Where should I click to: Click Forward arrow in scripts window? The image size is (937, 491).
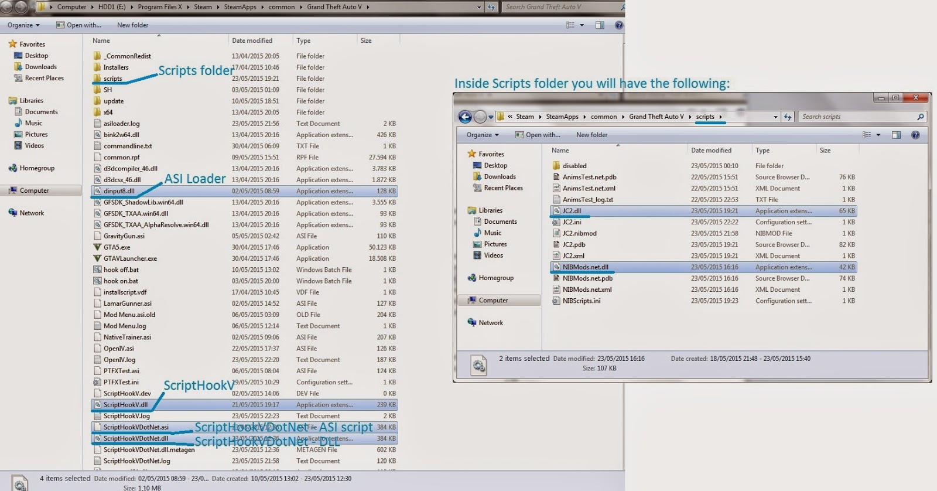(x=480, y=117)
